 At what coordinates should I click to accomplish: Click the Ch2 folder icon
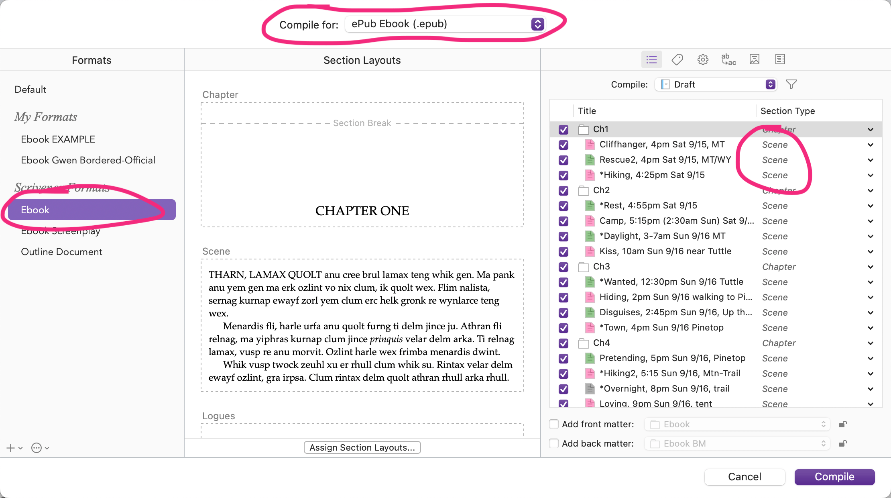coord(584,190)
